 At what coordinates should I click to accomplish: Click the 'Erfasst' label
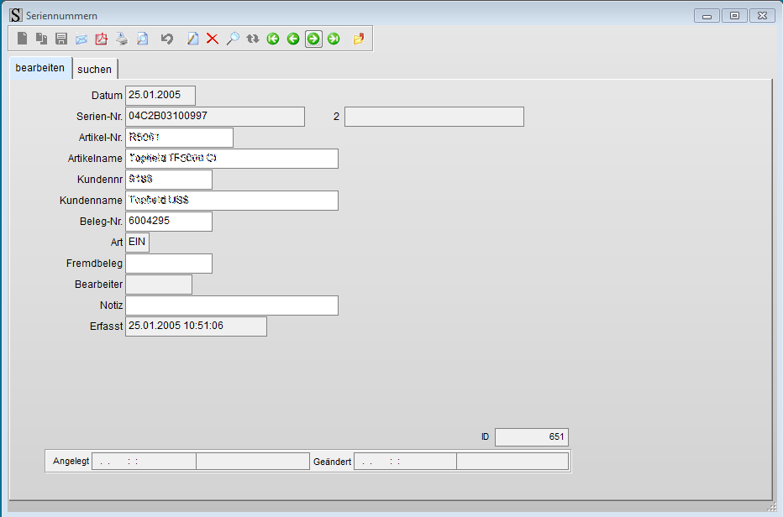(x=107, y=326)
